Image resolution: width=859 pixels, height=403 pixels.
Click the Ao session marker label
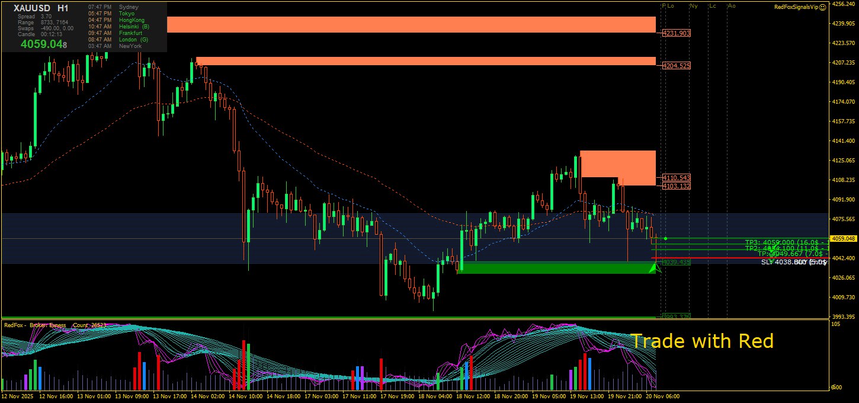[x=732, y=6]
